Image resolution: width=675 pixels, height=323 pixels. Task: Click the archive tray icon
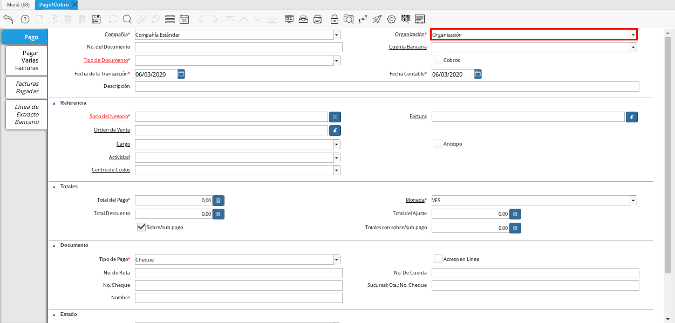(303, 19)
